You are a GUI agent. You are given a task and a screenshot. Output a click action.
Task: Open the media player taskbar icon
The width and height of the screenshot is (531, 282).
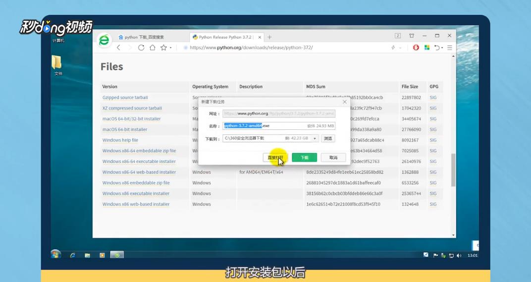[102, 255]
